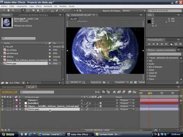The width and height of the screenshot is (183, 137).
Task: Select the Hand tool
Action: (x=9, y=11)
